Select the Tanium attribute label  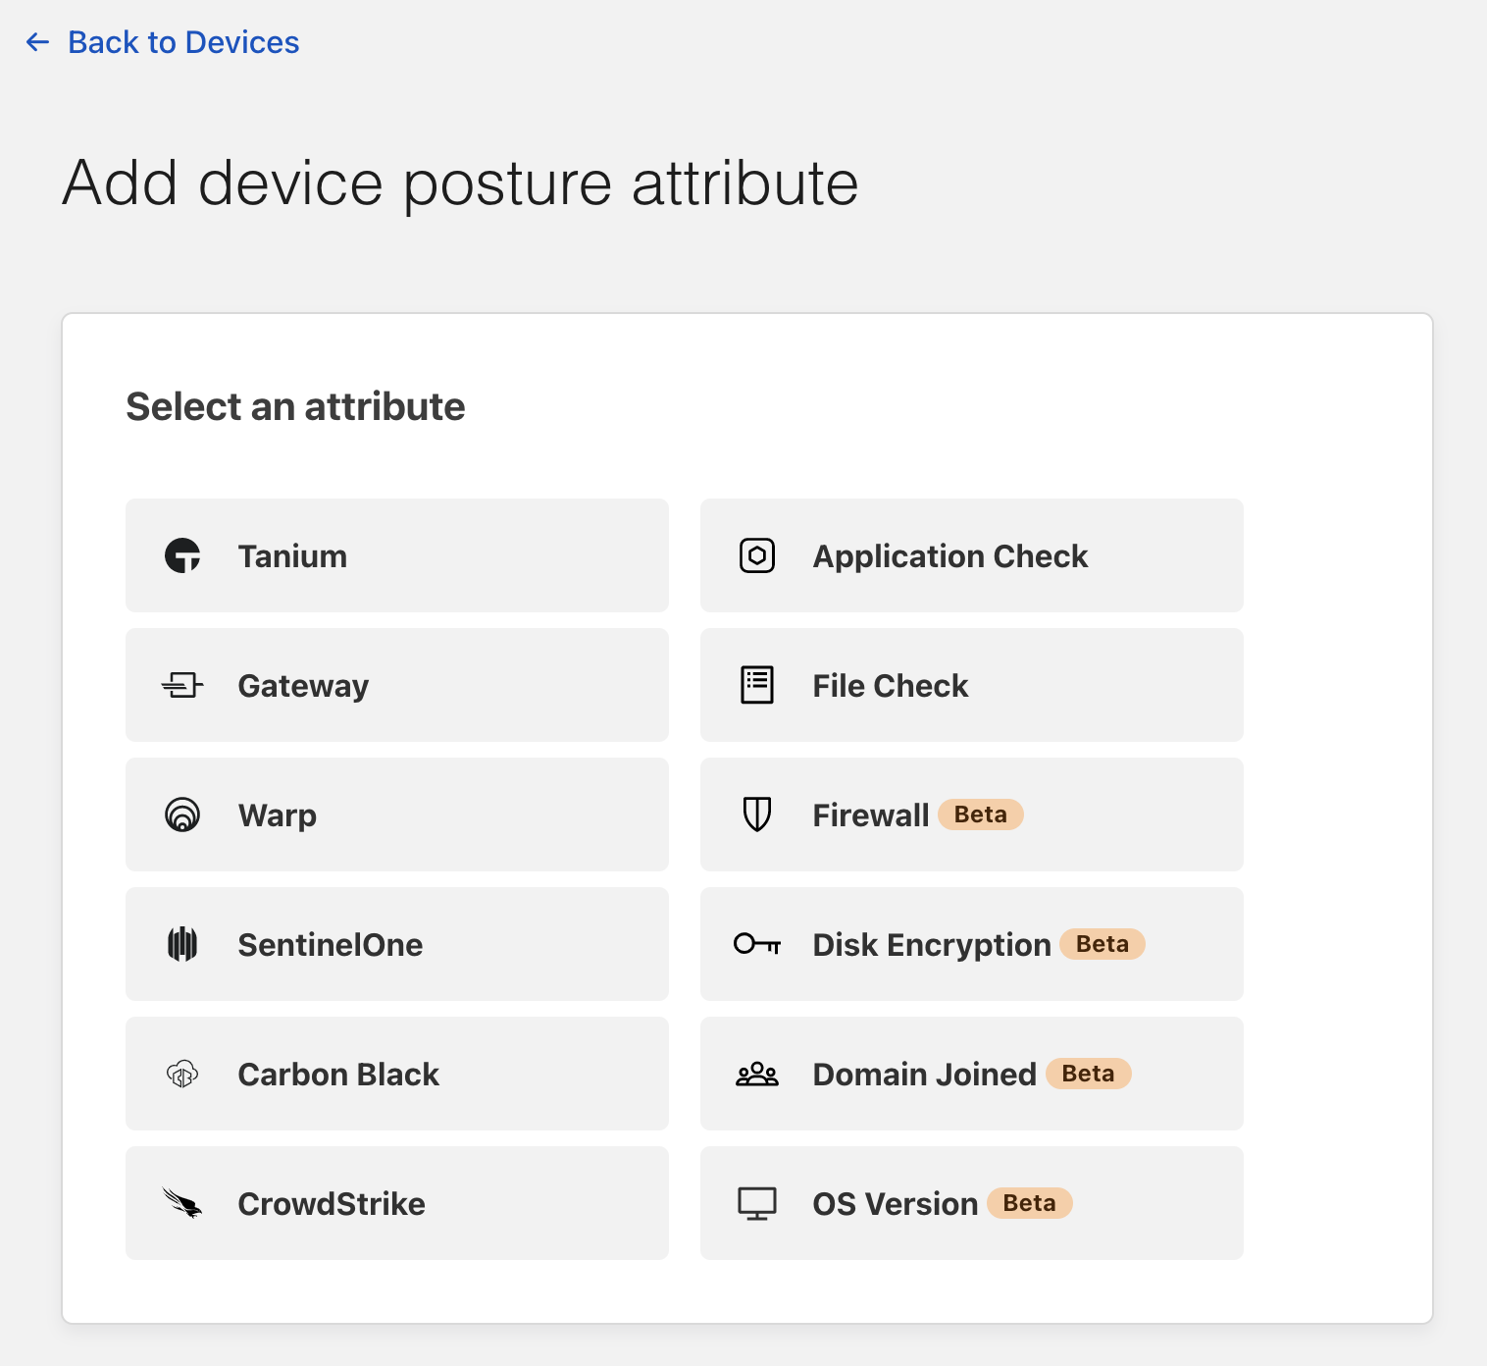click(292, 556)
